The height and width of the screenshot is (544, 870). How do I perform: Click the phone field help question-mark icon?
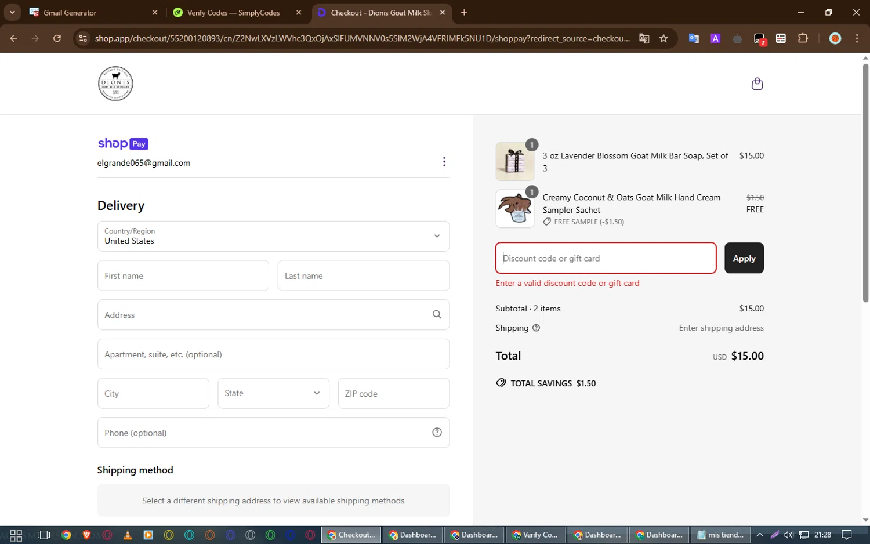point(437,433)
